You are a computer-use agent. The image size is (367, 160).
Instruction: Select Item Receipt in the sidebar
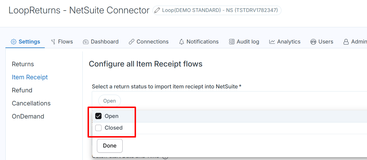point(30,77)
